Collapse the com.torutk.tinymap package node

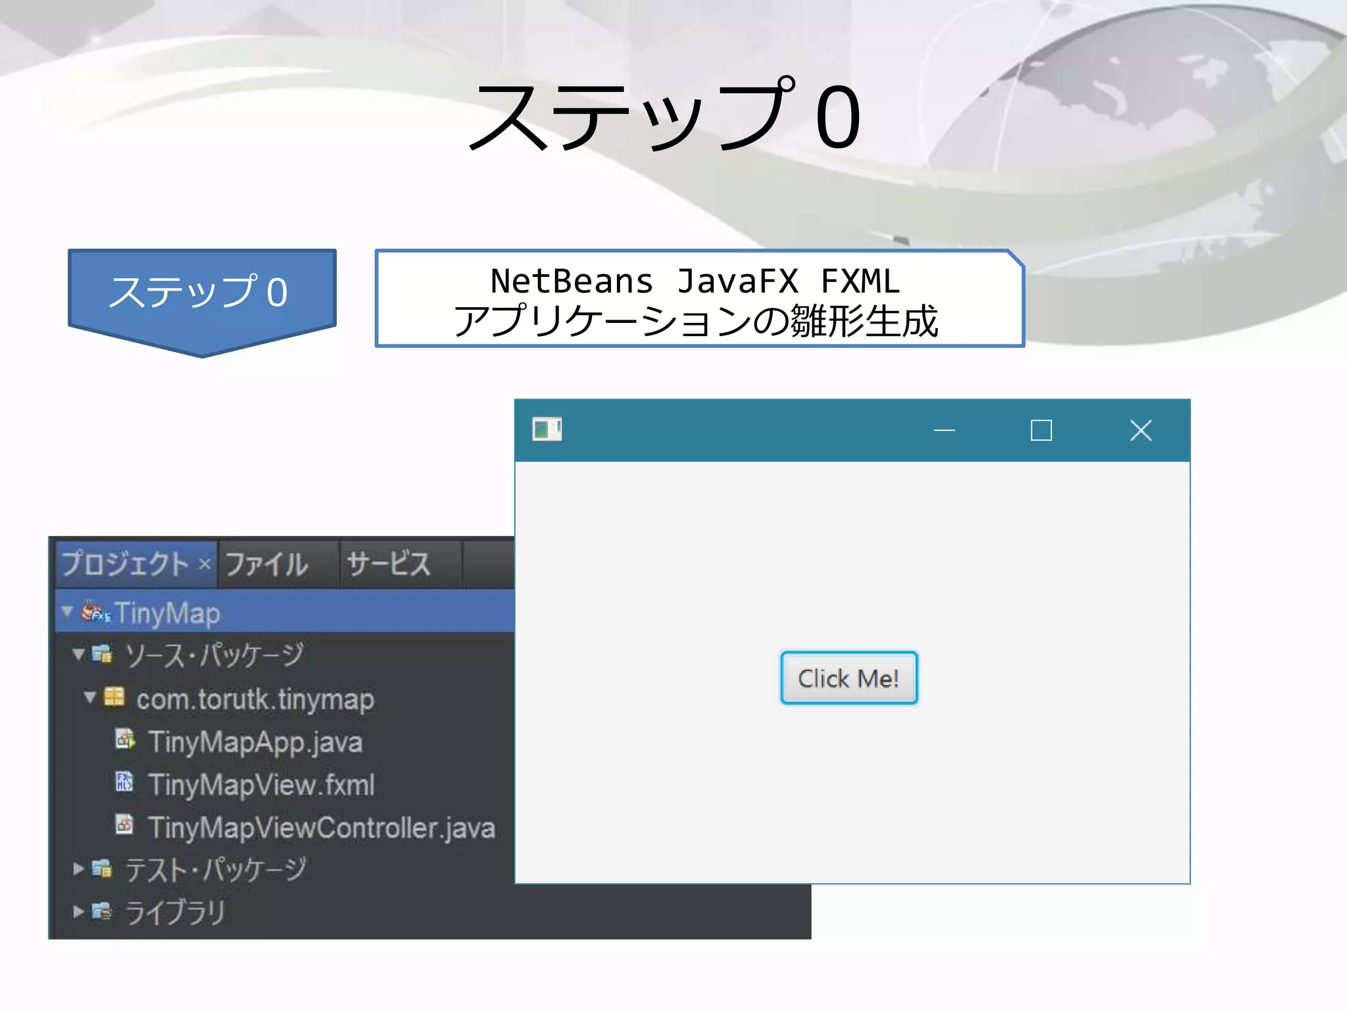click(x=91, y=697)
